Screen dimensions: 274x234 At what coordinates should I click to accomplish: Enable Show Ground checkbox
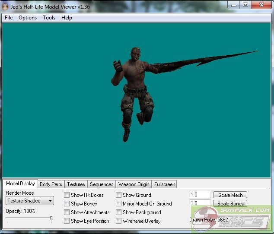coord(118,195)
